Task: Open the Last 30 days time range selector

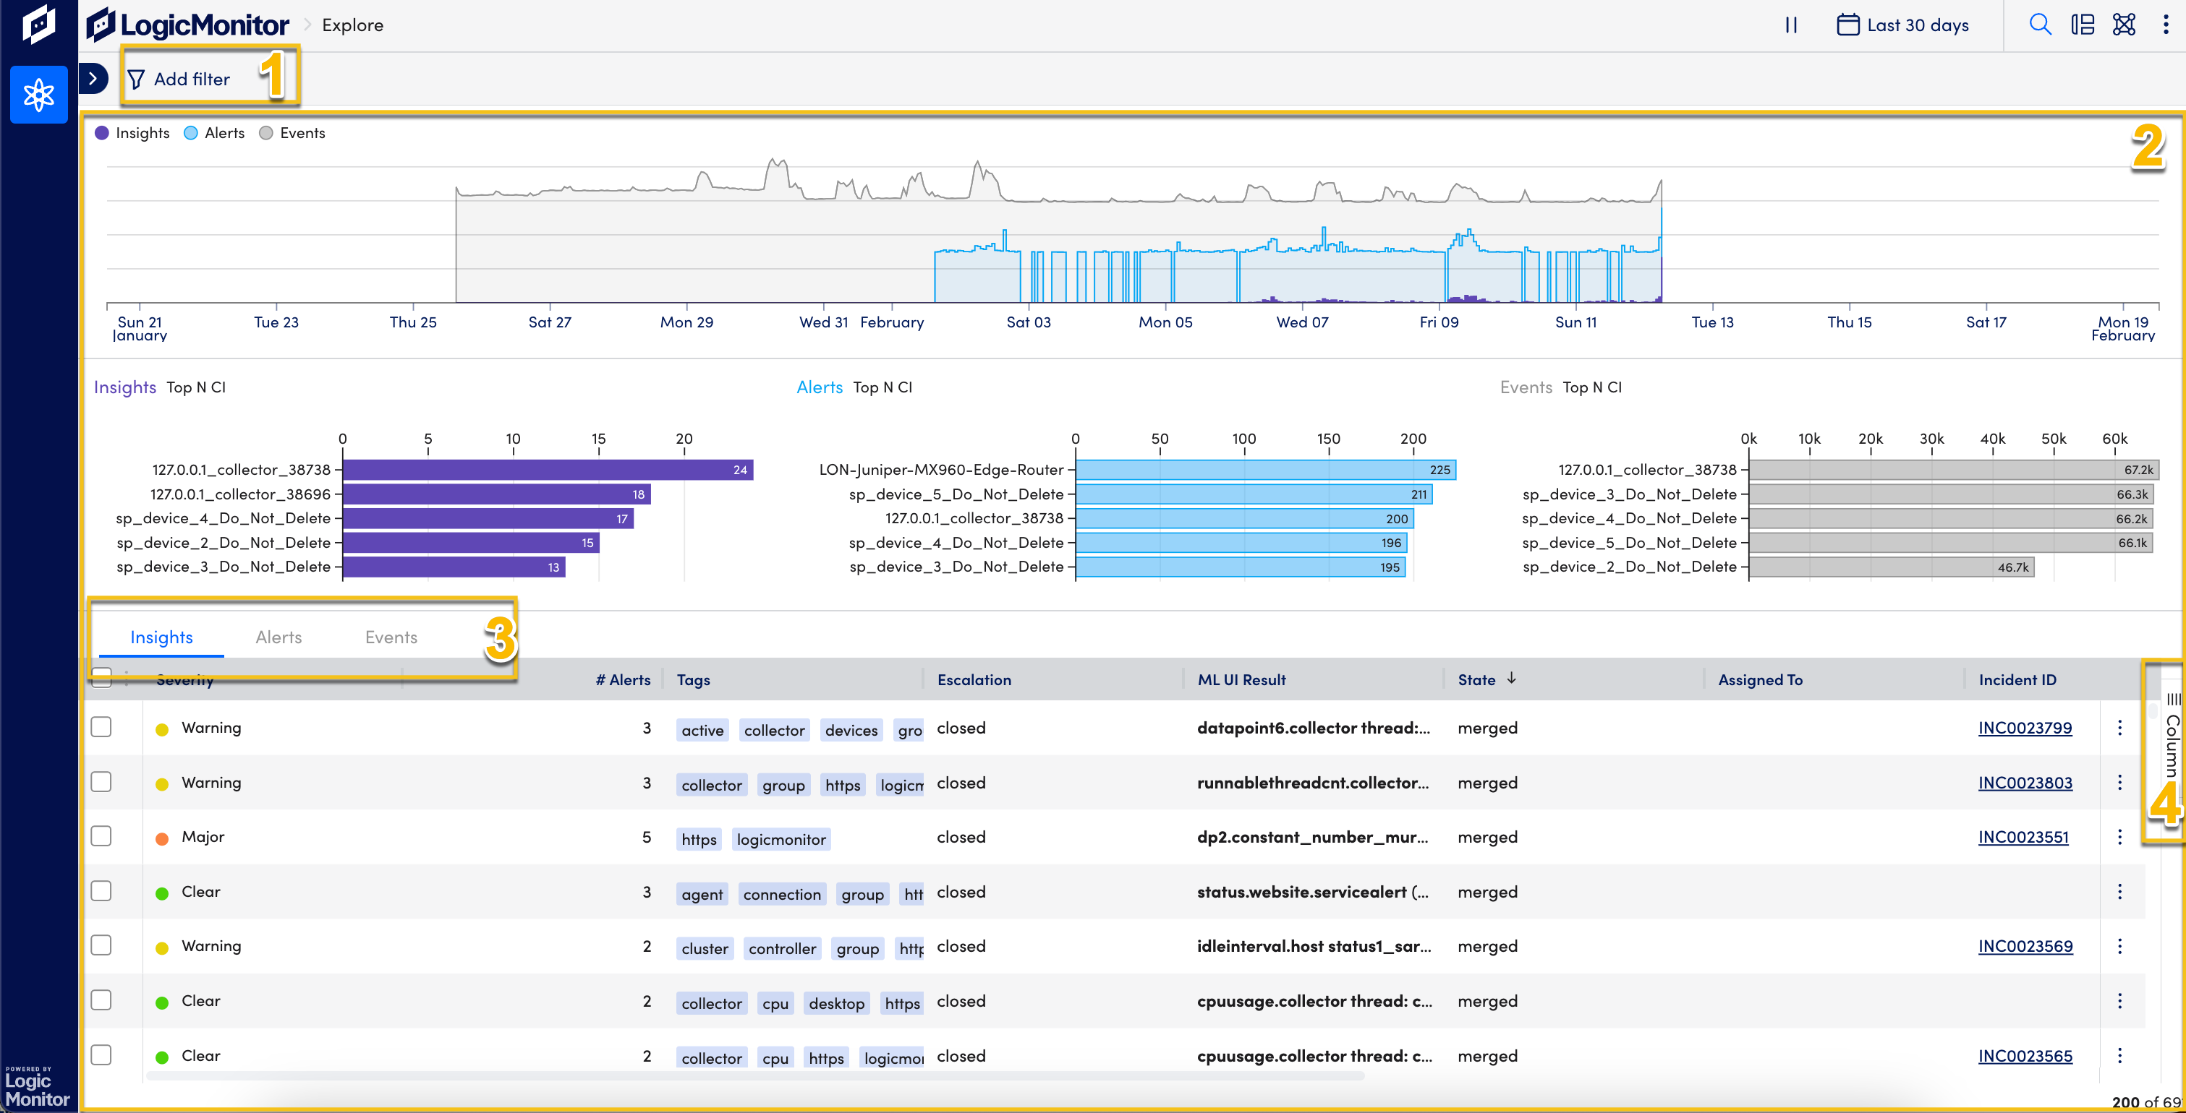Action: (x=1918, y=25)
